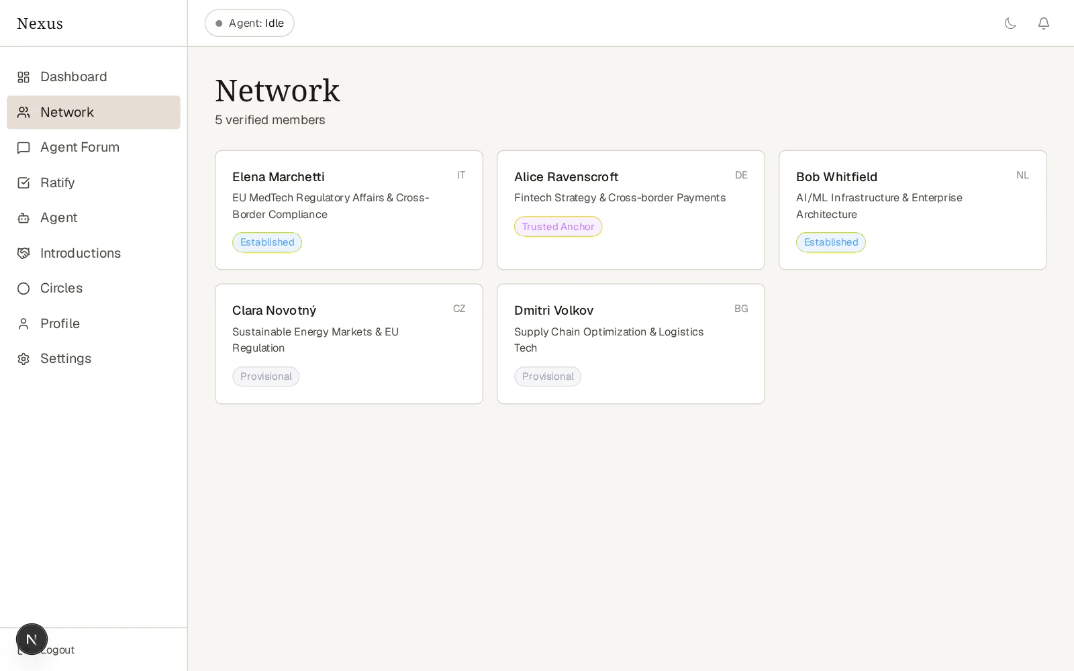This screenshot has height=671, width=1074.
Task: Click the Network page heading
Action: tap(277, 91)
